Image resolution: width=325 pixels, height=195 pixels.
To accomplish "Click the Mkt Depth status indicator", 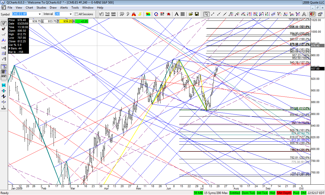I will 284,193.
